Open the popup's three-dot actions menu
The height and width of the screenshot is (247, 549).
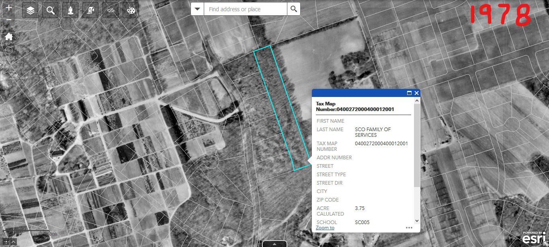coord(409,228)
